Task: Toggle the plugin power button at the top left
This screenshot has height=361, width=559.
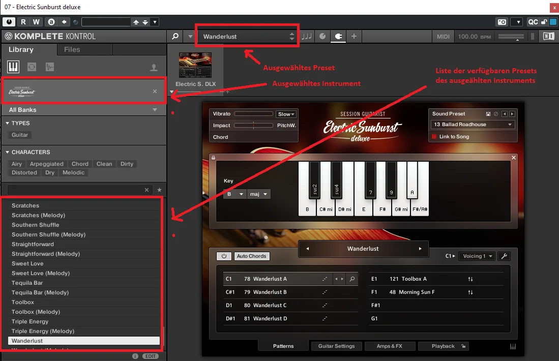Action: pyautogui.click(x=9, y=22)
